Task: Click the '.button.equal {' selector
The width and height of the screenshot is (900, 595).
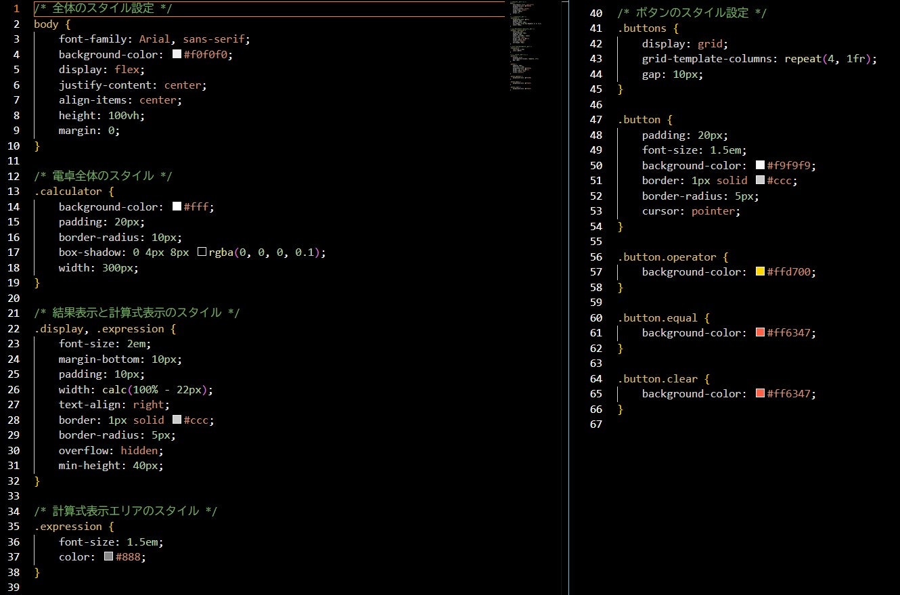Action: pos(663,318)
